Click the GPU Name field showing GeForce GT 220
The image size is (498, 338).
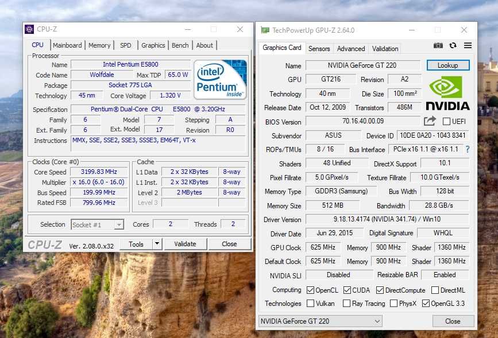tap(362, 65)
